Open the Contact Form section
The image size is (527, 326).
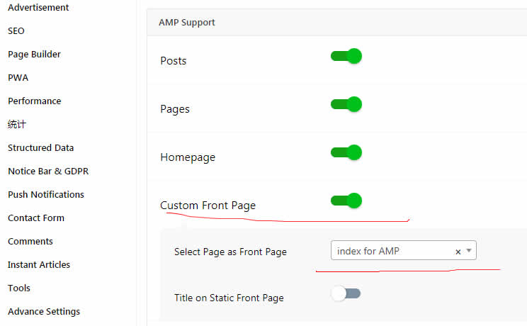pos(36,218)
